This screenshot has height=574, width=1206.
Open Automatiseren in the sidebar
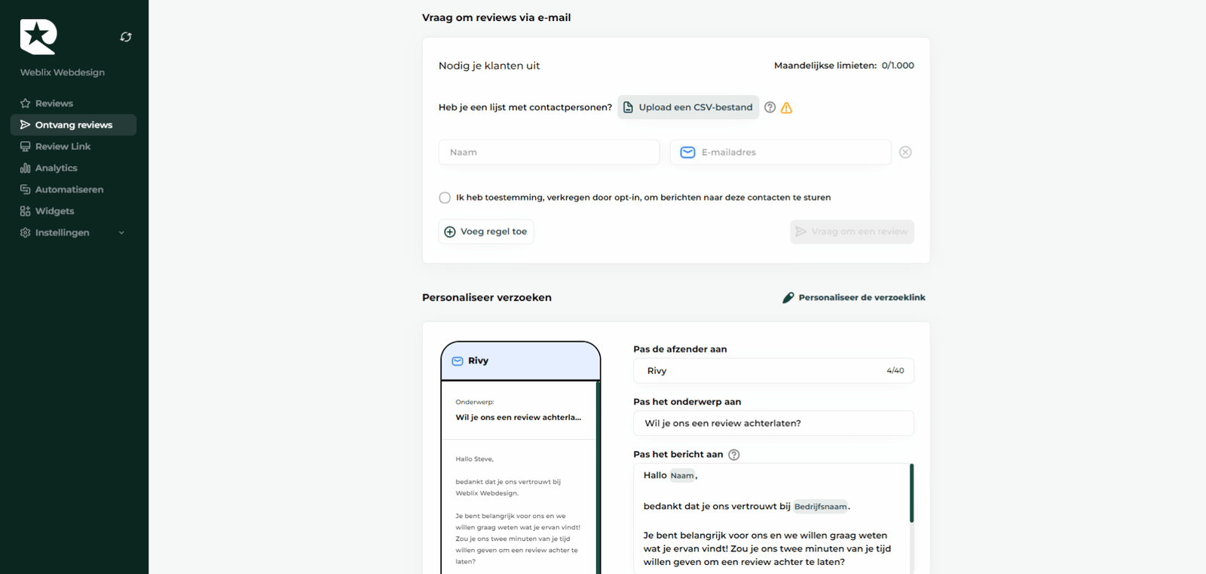pyautogui.click(x=69, y=189)
